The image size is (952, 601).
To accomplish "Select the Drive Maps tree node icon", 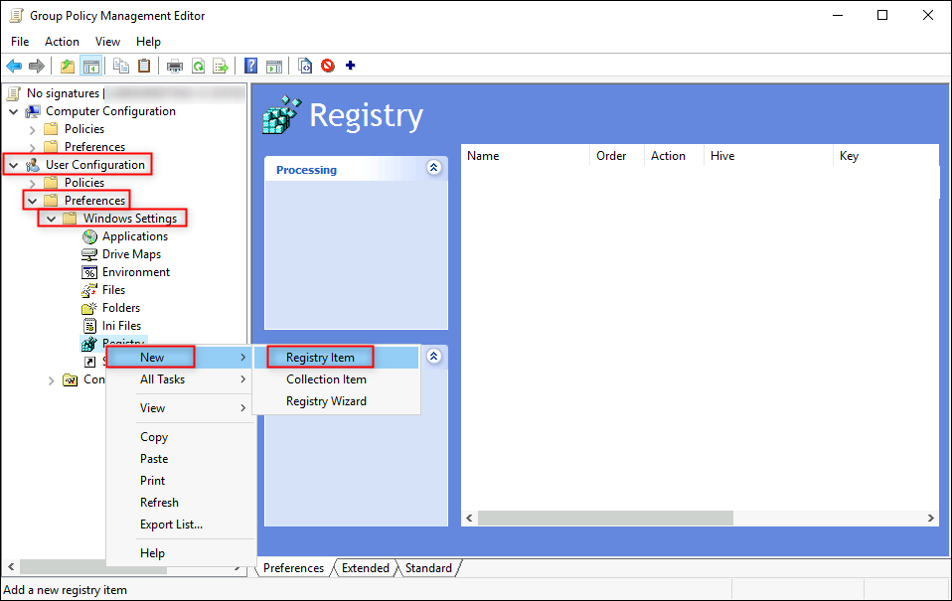I will pos(89,254).
